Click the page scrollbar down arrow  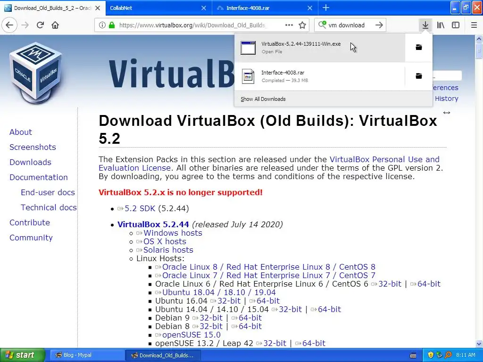pyautogui.click(x=479, y=344)
